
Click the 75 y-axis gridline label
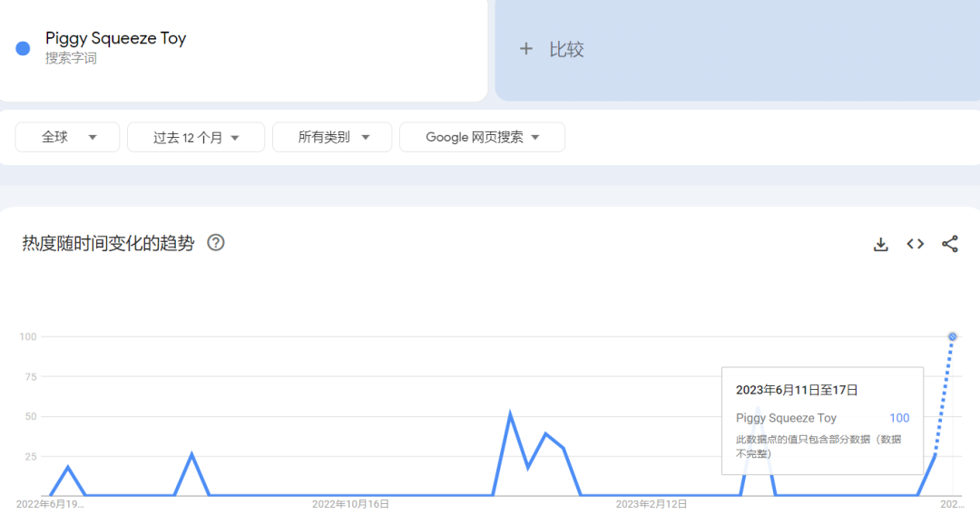click(x=28, y=376)
